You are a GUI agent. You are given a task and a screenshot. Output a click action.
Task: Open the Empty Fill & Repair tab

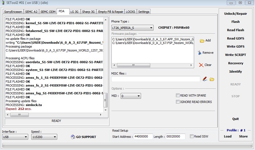pos(111,12)
